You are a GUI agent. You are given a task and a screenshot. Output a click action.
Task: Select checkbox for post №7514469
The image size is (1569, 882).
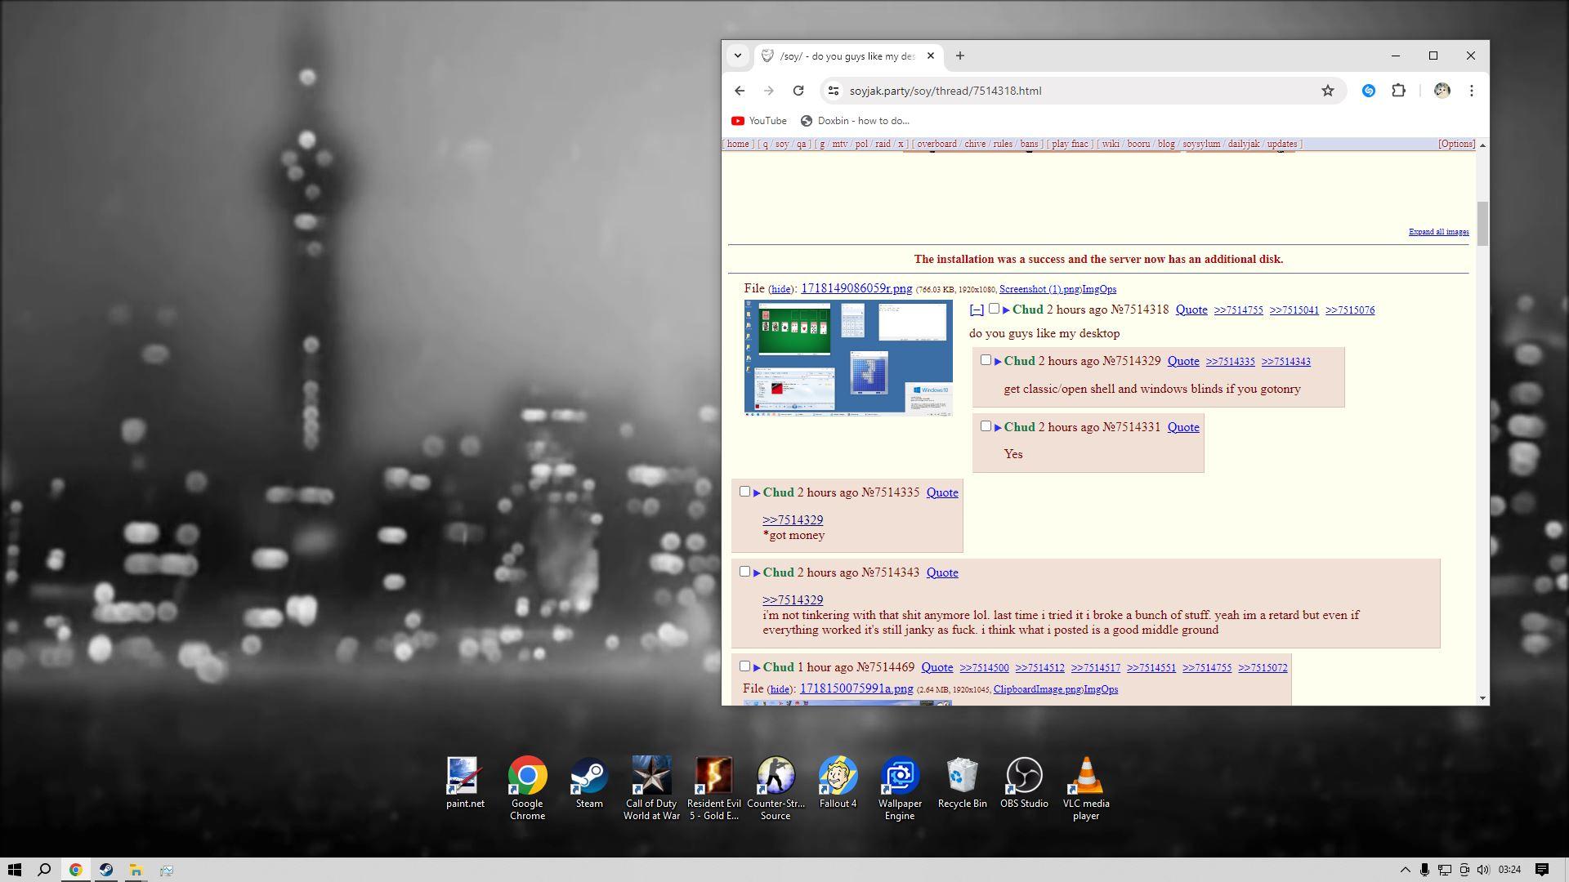[744, 666]
